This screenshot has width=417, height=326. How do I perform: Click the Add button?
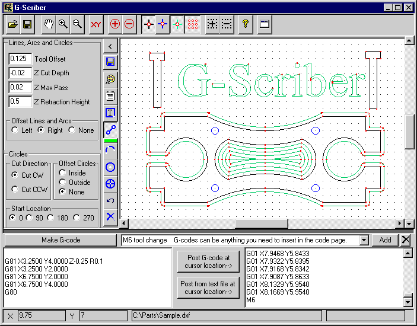point(385,240)
